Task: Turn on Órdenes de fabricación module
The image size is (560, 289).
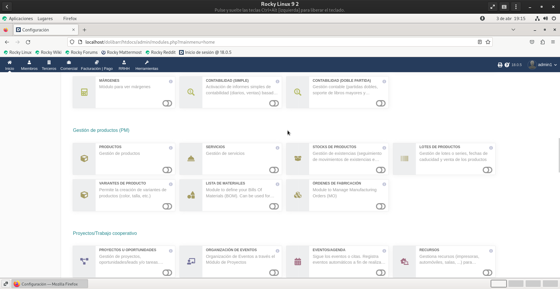Action: pyautogui.click(x=381, y=206)
